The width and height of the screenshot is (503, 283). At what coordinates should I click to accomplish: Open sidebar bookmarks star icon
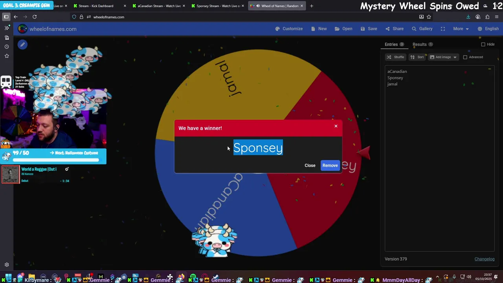7,56
